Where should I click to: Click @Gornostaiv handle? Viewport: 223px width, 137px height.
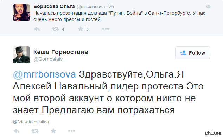pyautogui.click(x=48, y=59)
